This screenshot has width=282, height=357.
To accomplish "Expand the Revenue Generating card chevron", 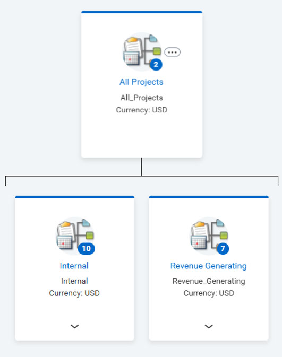I will pos(209,326).
